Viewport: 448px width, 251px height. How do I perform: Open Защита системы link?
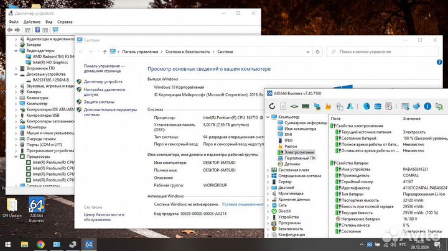tap(99, 102)
